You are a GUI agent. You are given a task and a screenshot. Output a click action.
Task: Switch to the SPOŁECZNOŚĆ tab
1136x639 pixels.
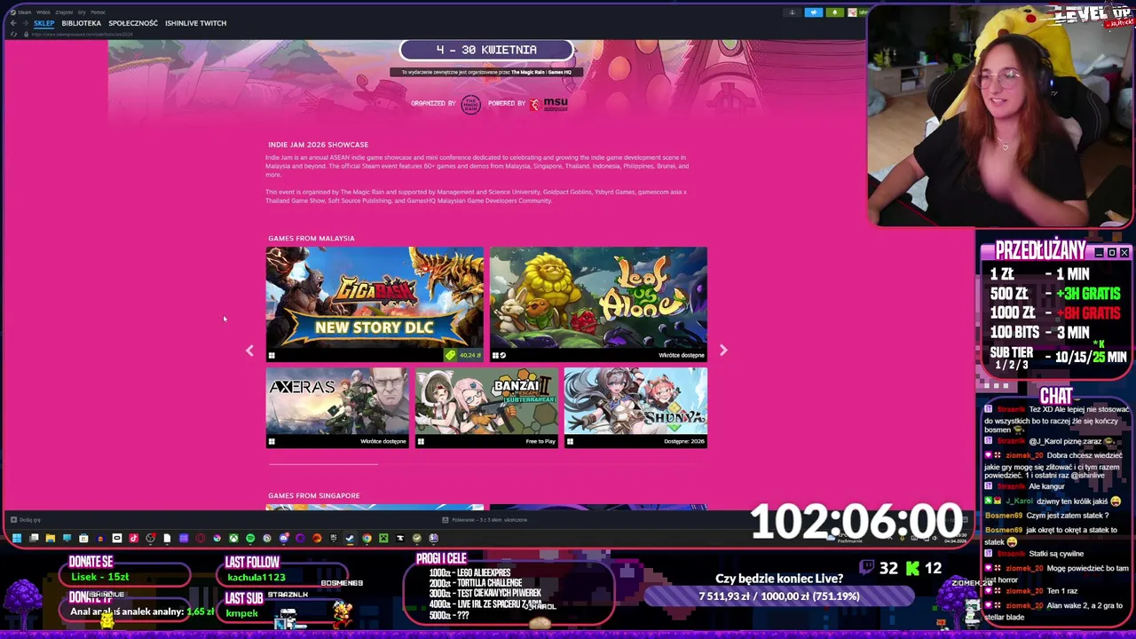[x=133, y=23]
